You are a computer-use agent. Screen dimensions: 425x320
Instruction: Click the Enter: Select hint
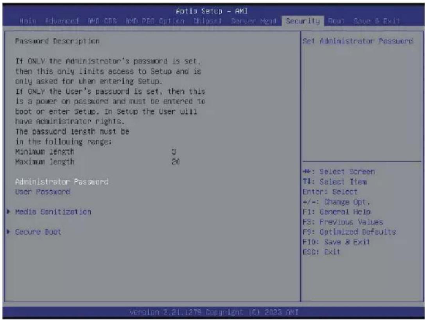(330, 192)
